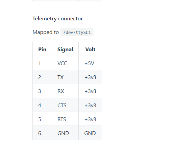Select pin number 3 cell

pos(42,91)
